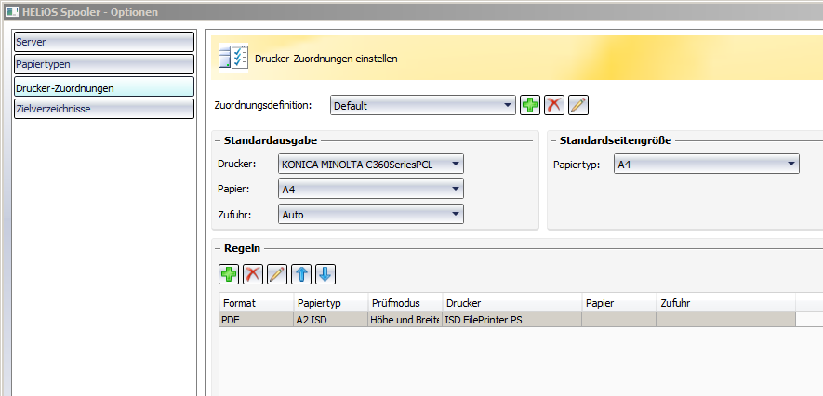The width and height of the screenshot is (823, 396).
Task: Open the Zuordnungsdefinition Default dropdown
Action: (x=422, y=105)
